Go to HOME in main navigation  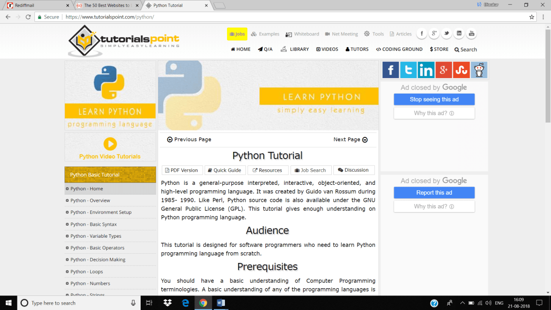[x=241, y=49]
